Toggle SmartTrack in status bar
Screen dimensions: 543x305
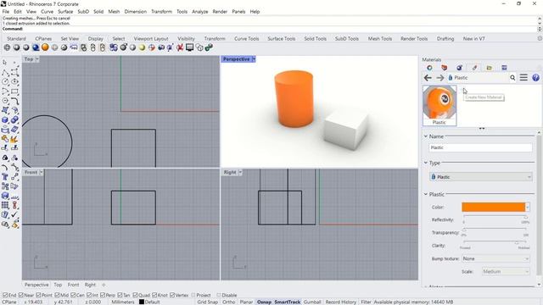[287, 302]
